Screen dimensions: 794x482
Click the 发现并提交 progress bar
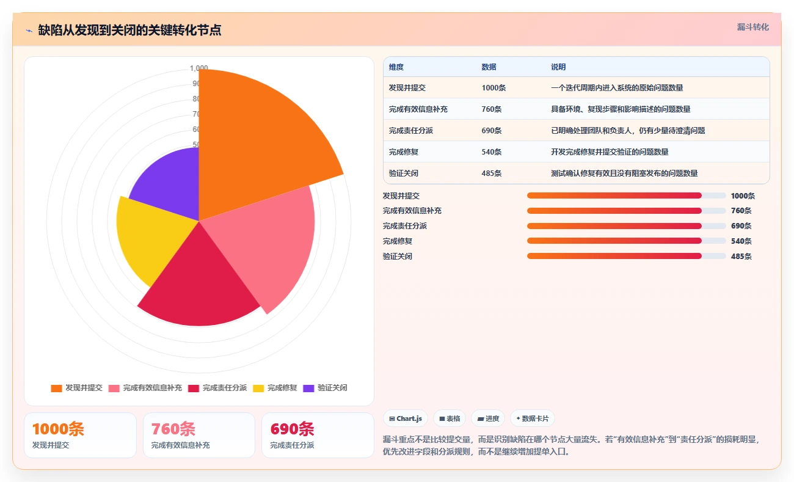tap(626, 195)
